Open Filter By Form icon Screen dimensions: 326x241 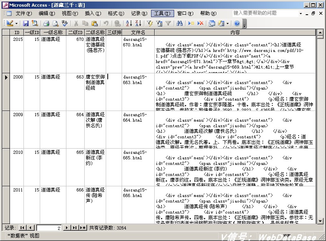(159, 23)
